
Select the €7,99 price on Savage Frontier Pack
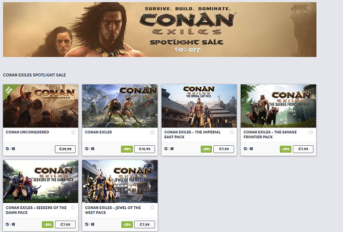(x=303, y=149)
